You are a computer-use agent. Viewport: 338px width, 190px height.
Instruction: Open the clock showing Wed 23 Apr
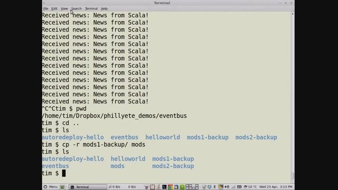coord(276,187)
